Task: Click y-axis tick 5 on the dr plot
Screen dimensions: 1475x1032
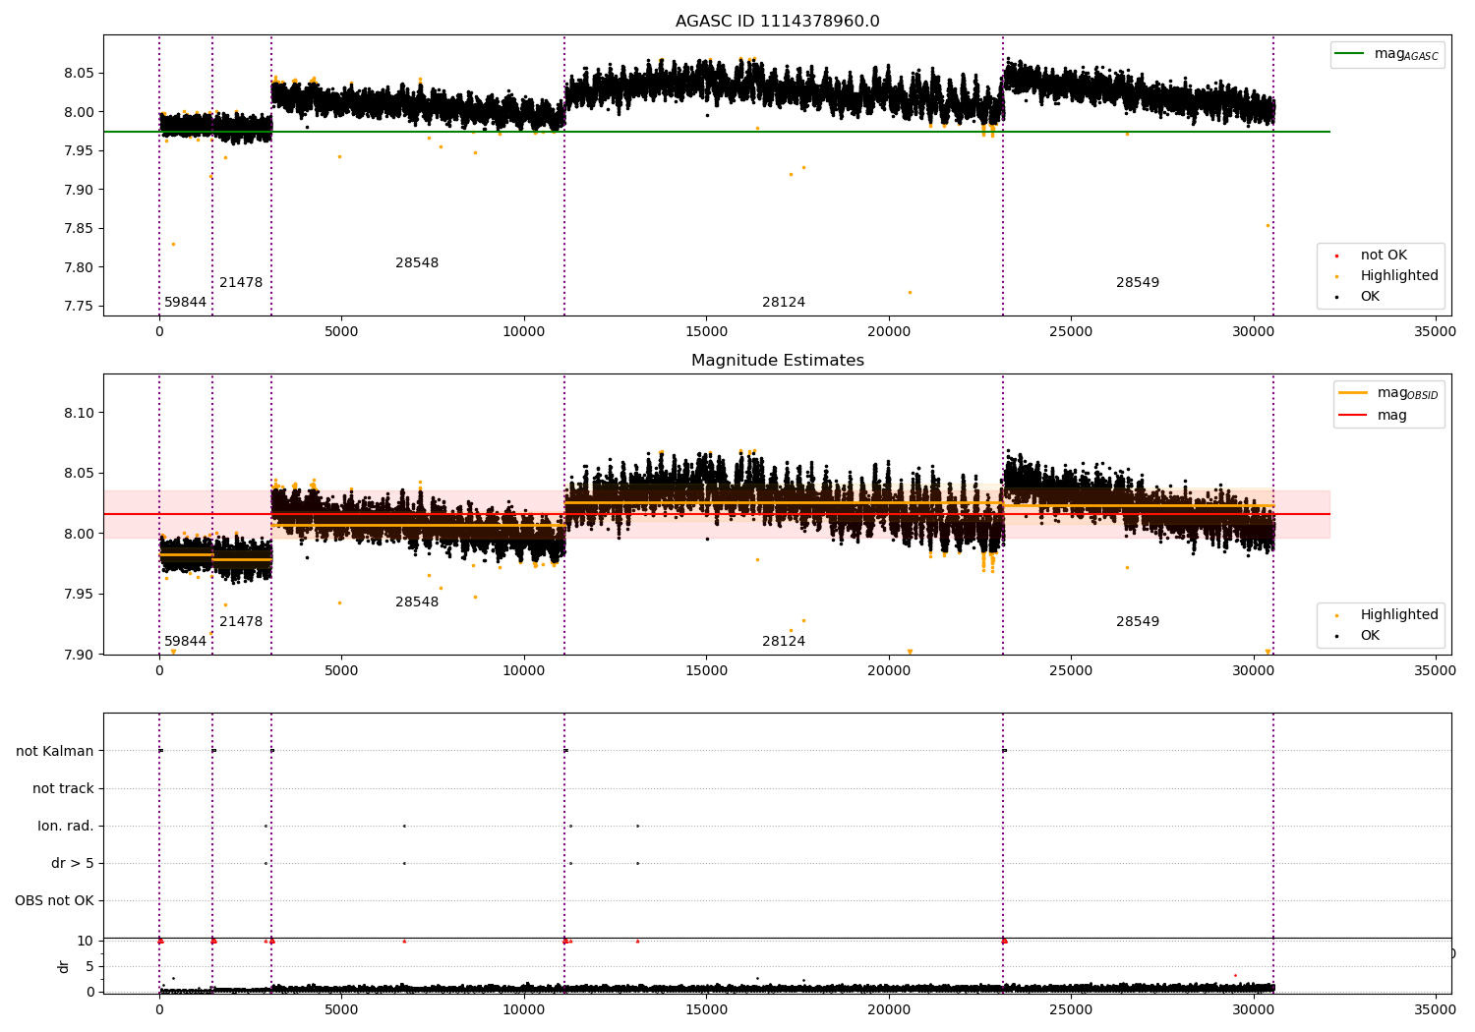Action: pyautogui.click(x=89, y=967)
